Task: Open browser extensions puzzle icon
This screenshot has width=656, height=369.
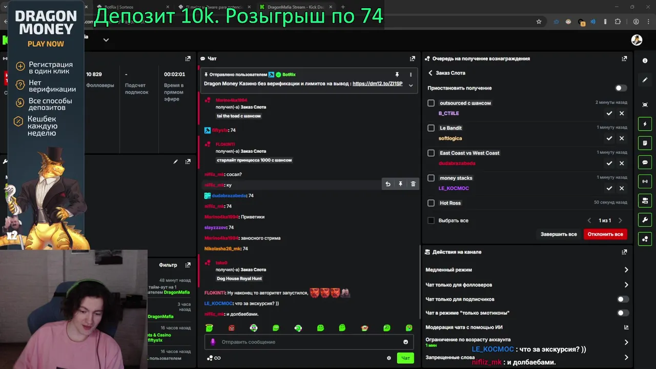Action: point(618,22)
